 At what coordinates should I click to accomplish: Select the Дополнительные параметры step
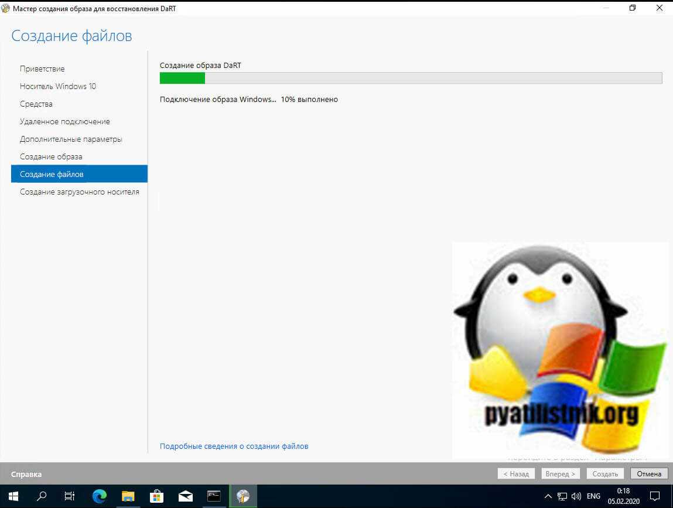(71, 139)
